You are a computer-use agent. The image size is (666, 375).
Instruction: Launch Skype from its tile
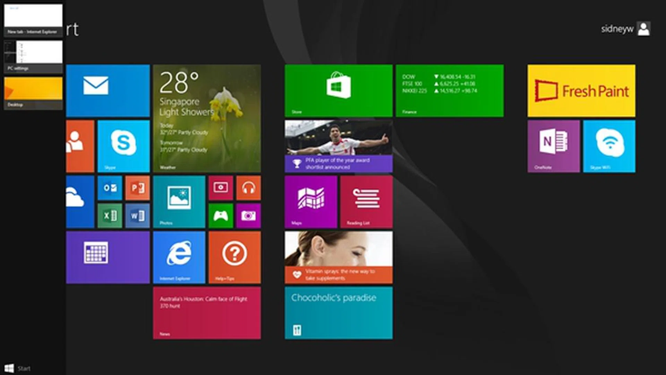pyautogui.click(x=124, y=146)
